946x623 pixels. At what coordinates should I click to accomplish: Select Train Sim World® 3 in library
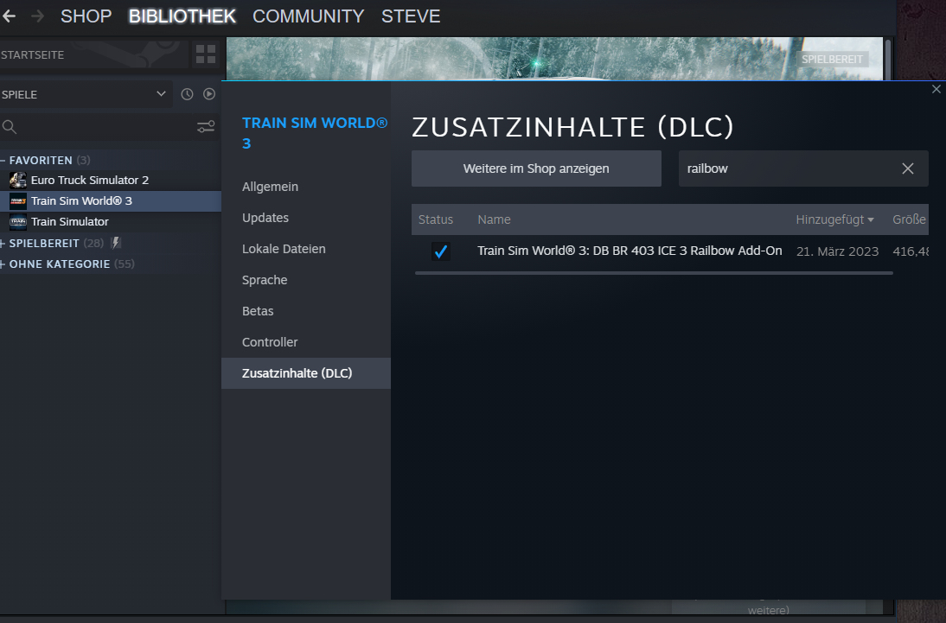111,200
